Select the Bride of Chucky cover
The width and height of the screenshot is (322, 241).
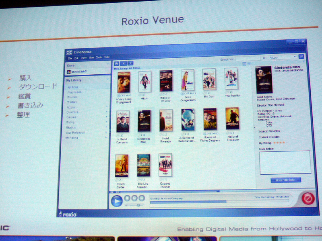(x=166, y=81)
